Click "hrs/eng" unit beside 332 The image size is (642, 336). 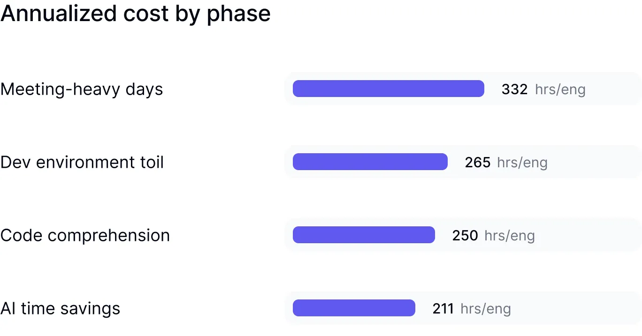tap(560, 89)
